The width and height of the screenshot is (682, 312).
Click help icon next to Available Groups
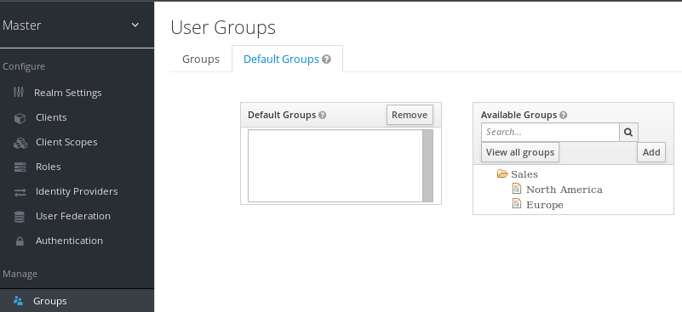click(x=564, y=115)
